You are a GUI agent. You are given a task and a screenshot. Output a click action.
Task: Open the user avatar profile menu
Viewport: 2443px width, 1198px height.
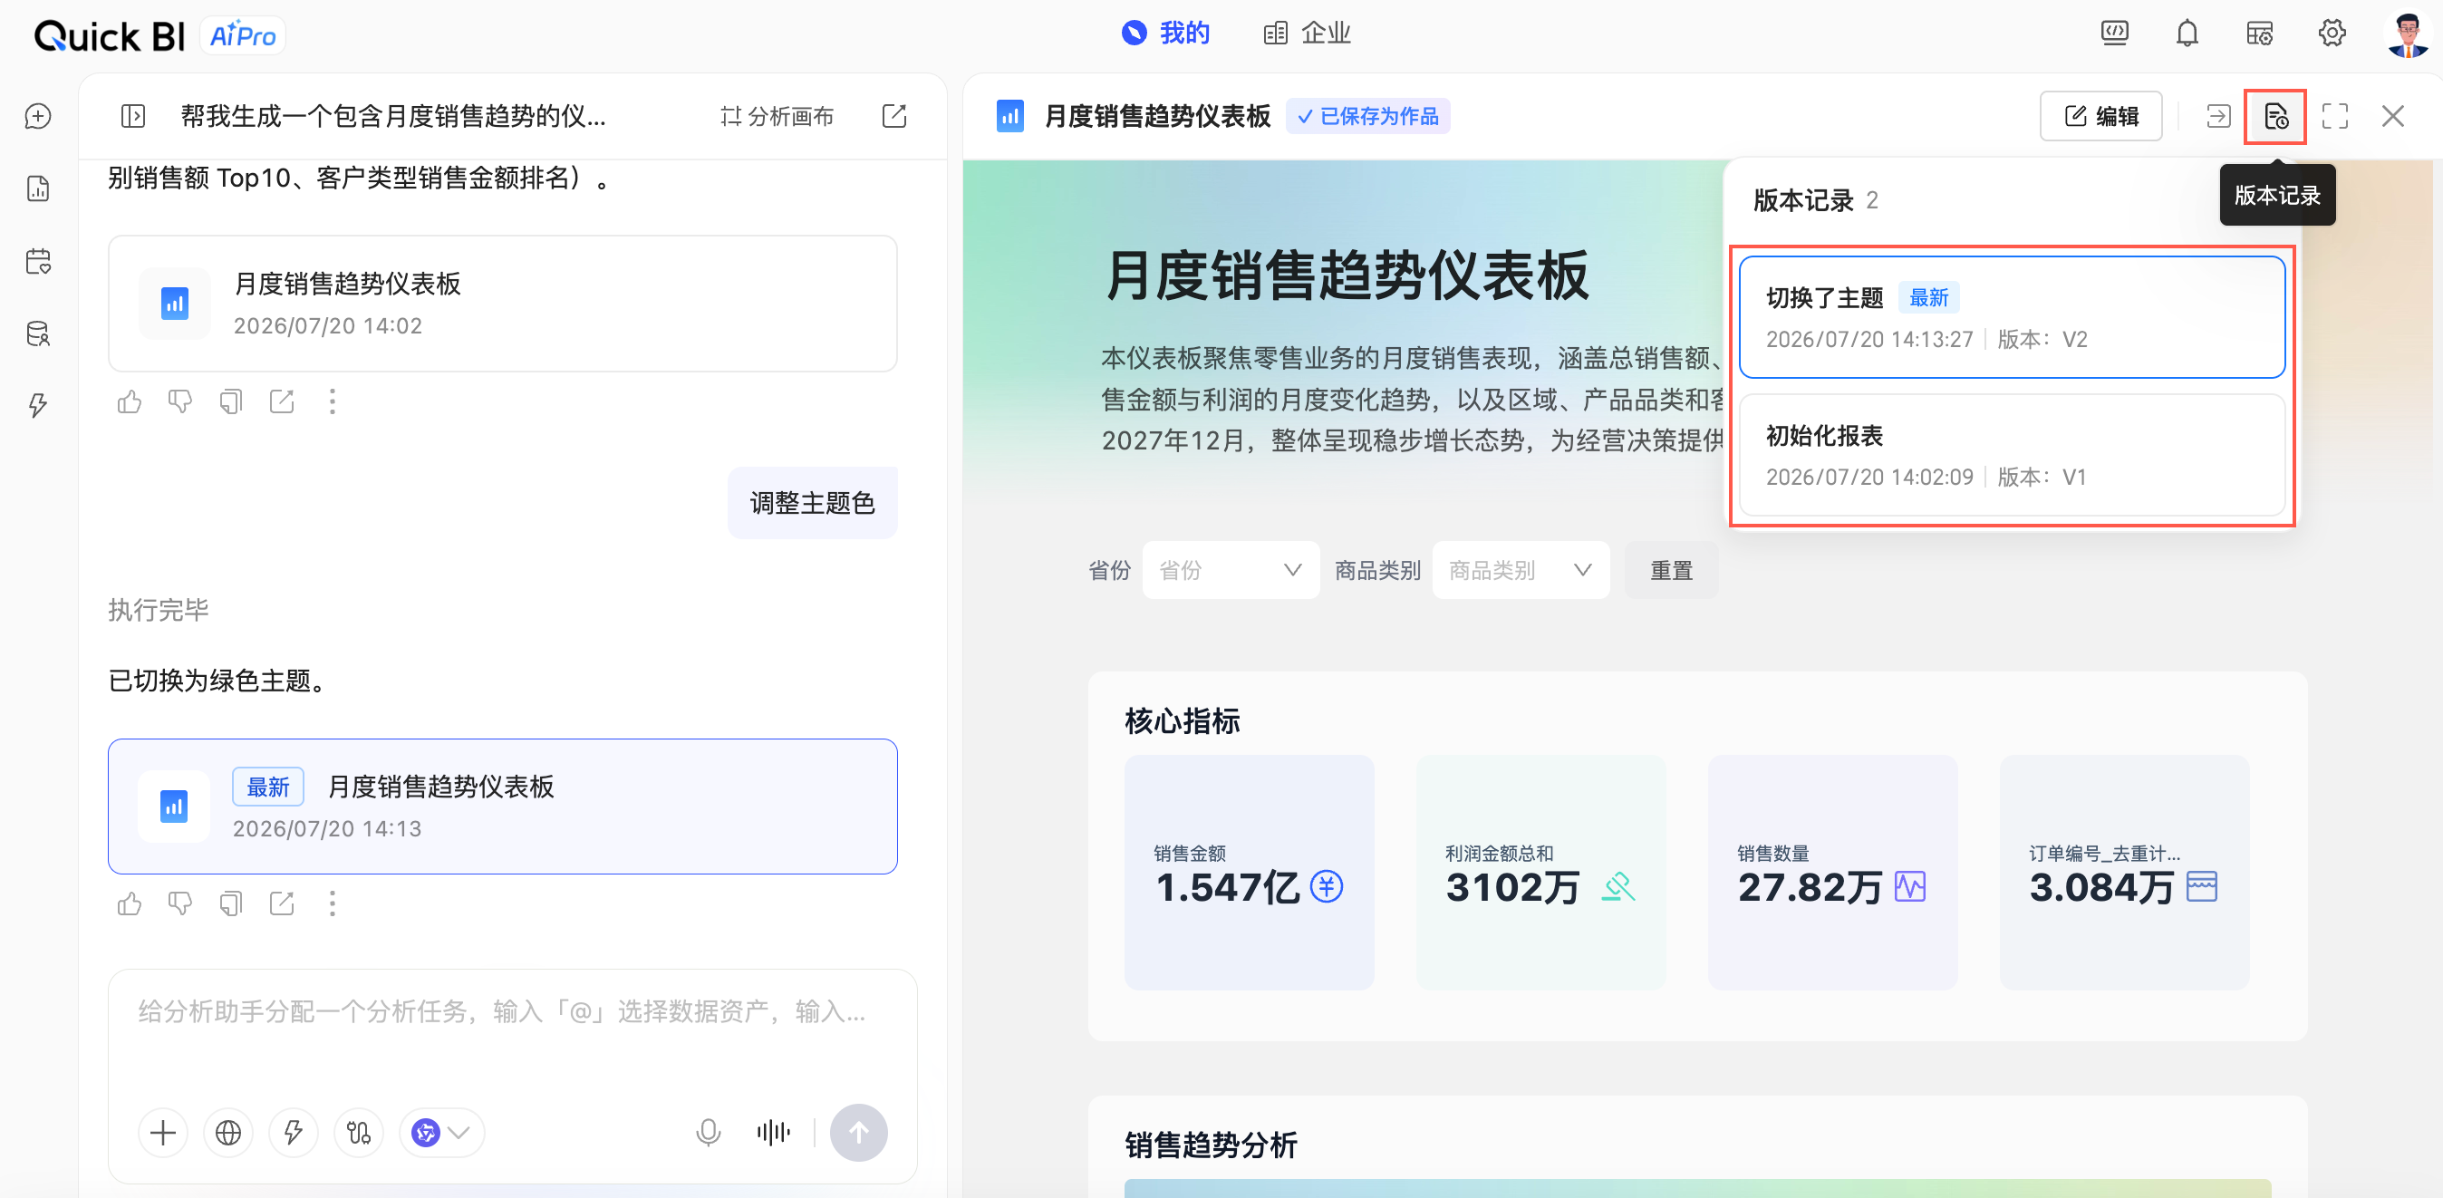[2408, 35]
